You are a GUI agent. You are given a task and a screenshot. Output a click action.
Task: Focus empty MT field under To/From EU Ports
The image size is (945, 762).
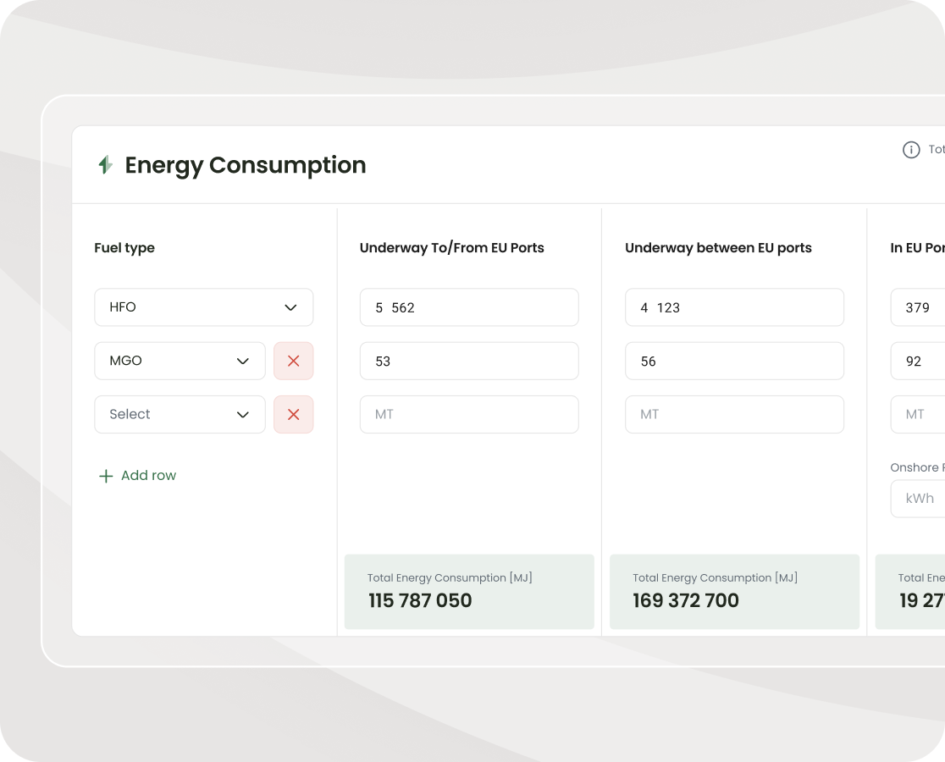468,414
